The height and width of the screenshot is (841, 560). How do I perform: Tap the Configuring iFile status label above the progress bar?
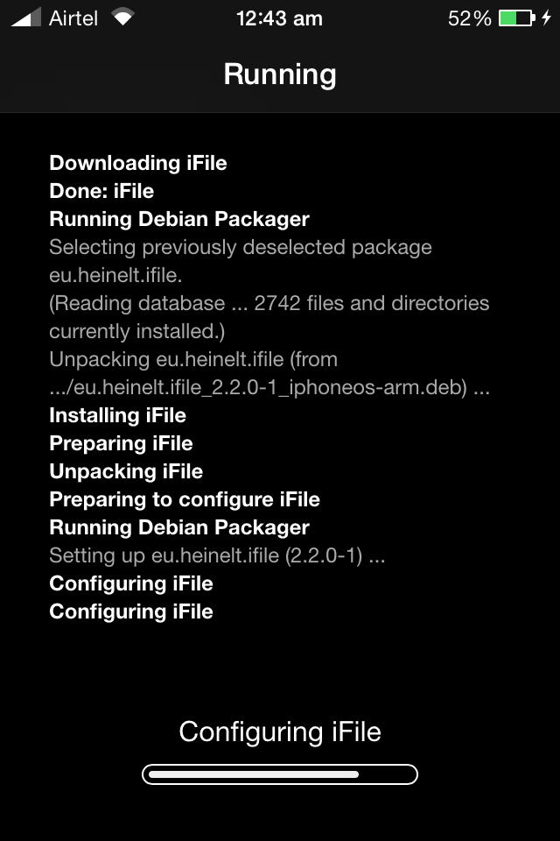click(x=280, y=731)
